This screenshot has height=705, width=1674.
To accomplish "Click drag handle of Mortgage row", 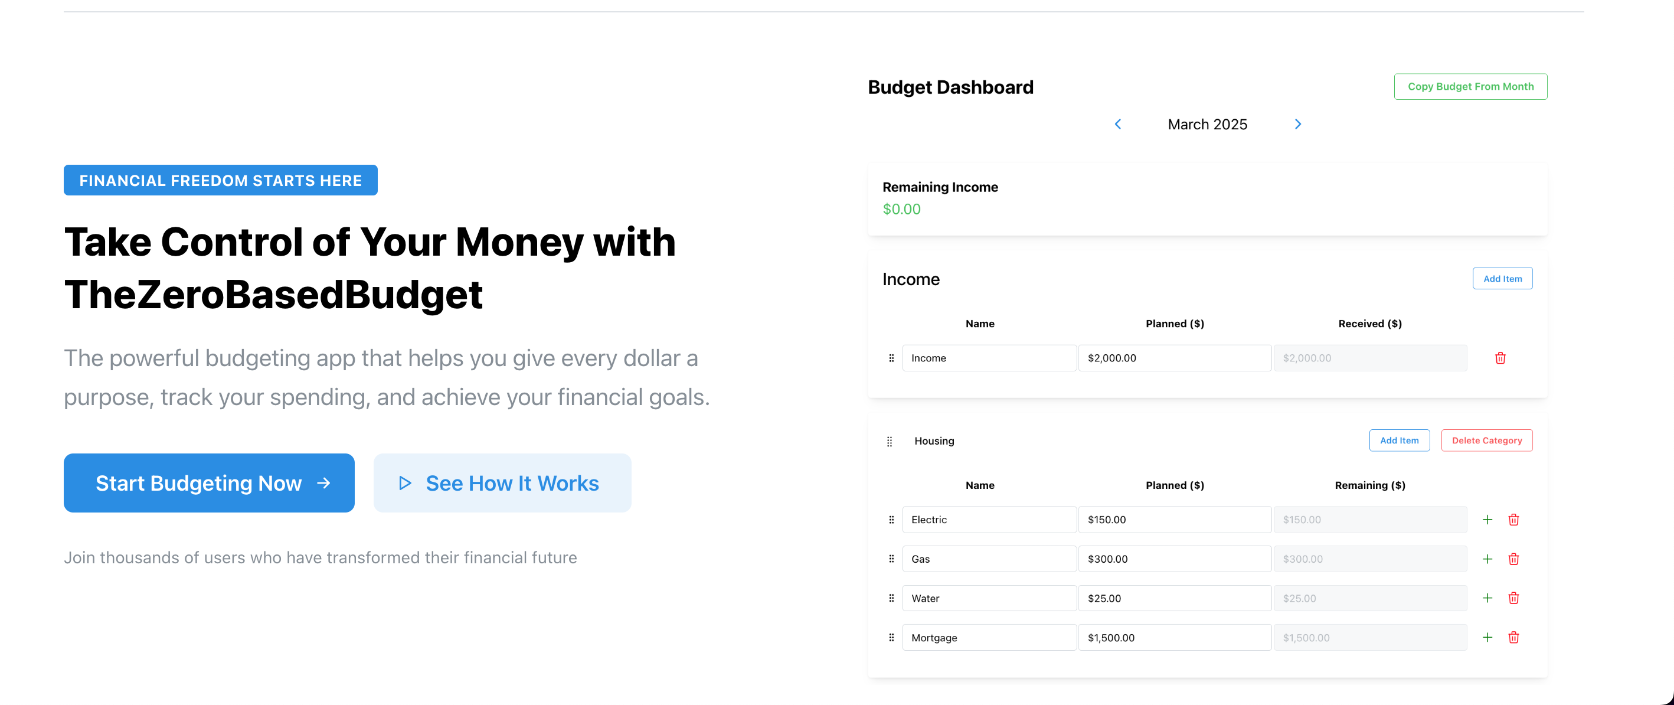I will [x=891, y=638].
